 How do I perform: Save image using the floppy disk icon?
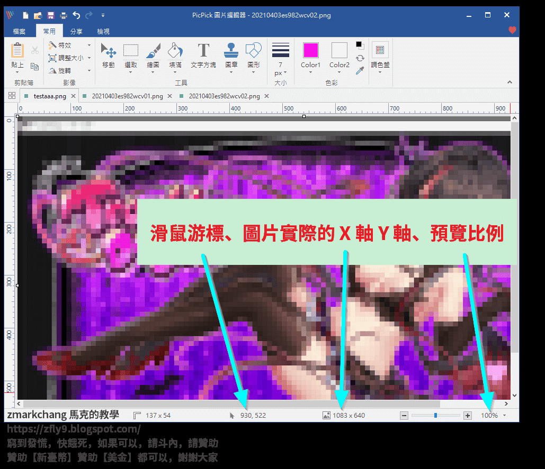51,15
